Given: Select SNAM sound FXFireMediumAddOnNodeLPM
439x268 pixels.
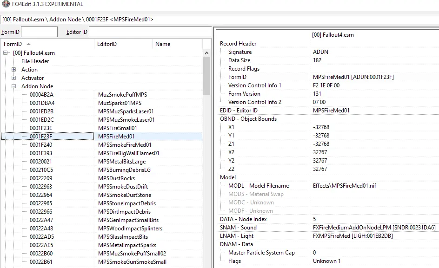Looking at the screenshot, I should [x=374, y=228].
